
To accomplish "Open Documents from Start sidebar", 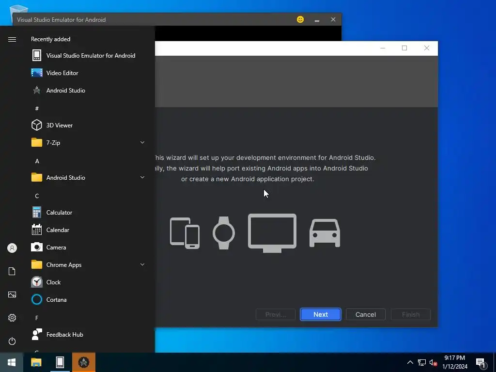I will (12, 271).
